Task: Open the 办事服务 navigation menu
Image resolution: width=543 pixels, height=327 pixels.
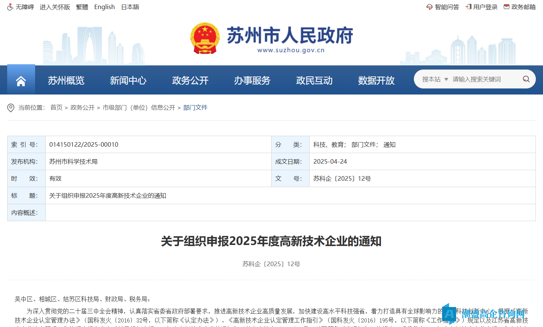Action: 252,81
